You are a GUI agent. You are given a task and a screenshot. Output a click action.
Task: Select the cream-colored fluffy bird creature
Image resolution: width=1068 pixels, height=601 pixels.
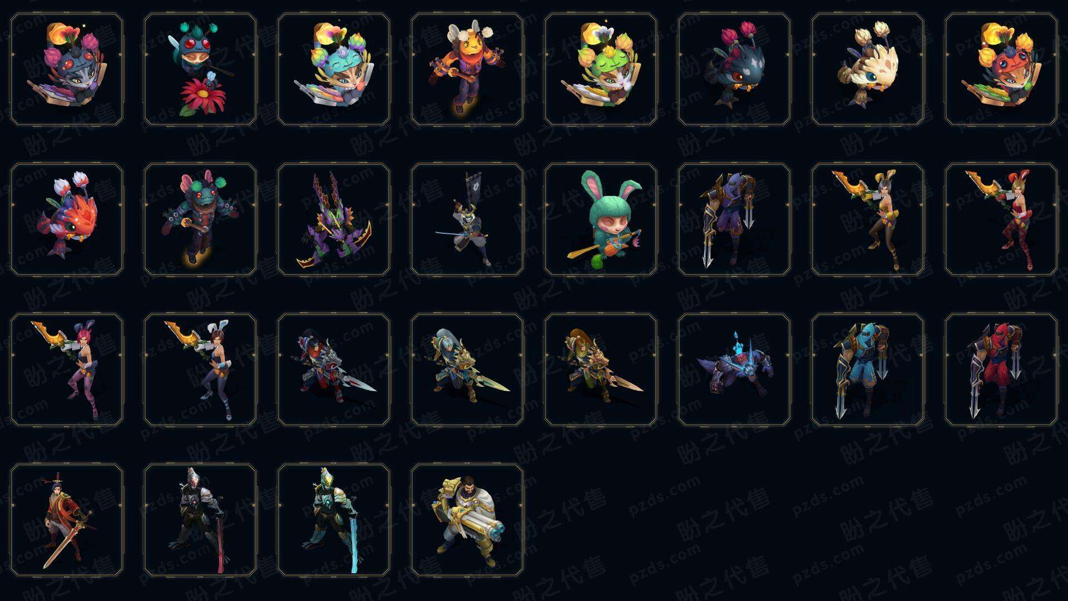pos(868,69)
